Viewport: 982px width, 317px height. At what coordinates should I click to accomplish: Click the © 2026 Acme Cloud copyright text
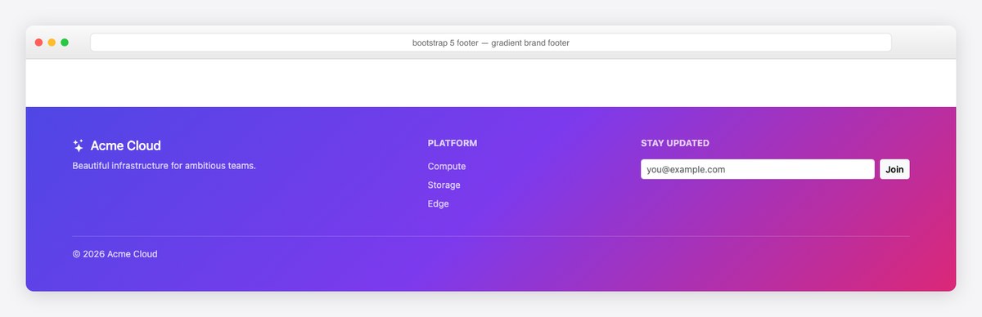point(115,254)
